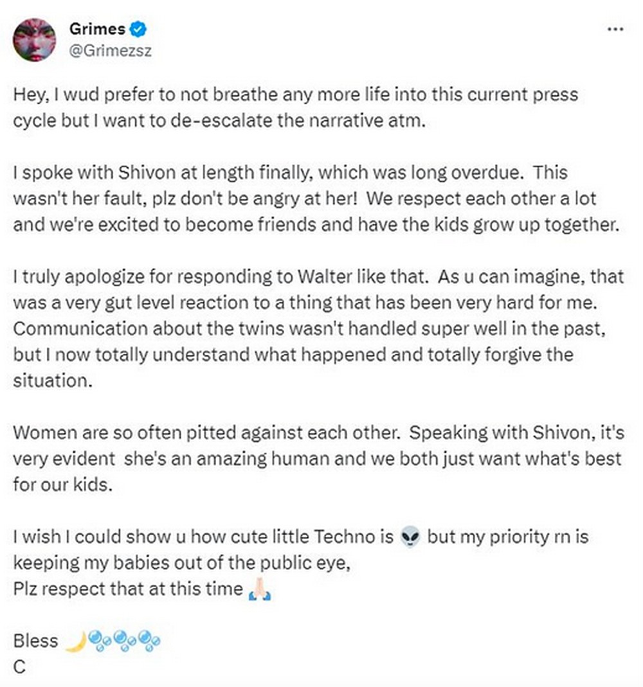Open the three-dot more options menu

(615, 30)
